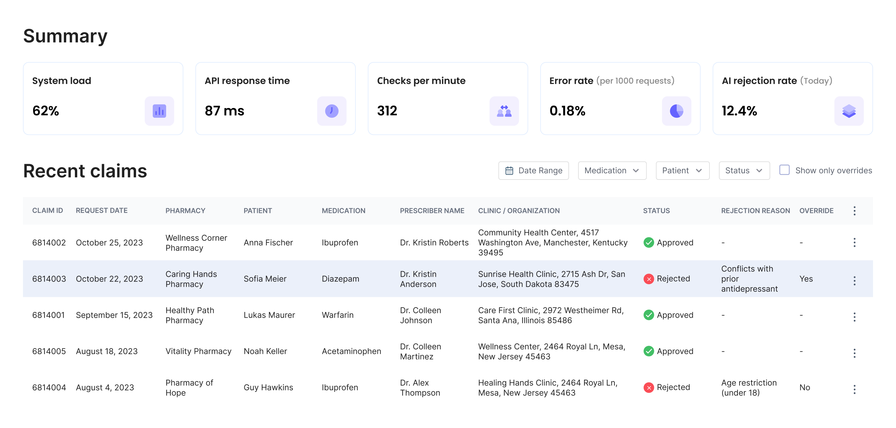Click claim ID 6814001

pyautogui.click(x=48, y=315)
